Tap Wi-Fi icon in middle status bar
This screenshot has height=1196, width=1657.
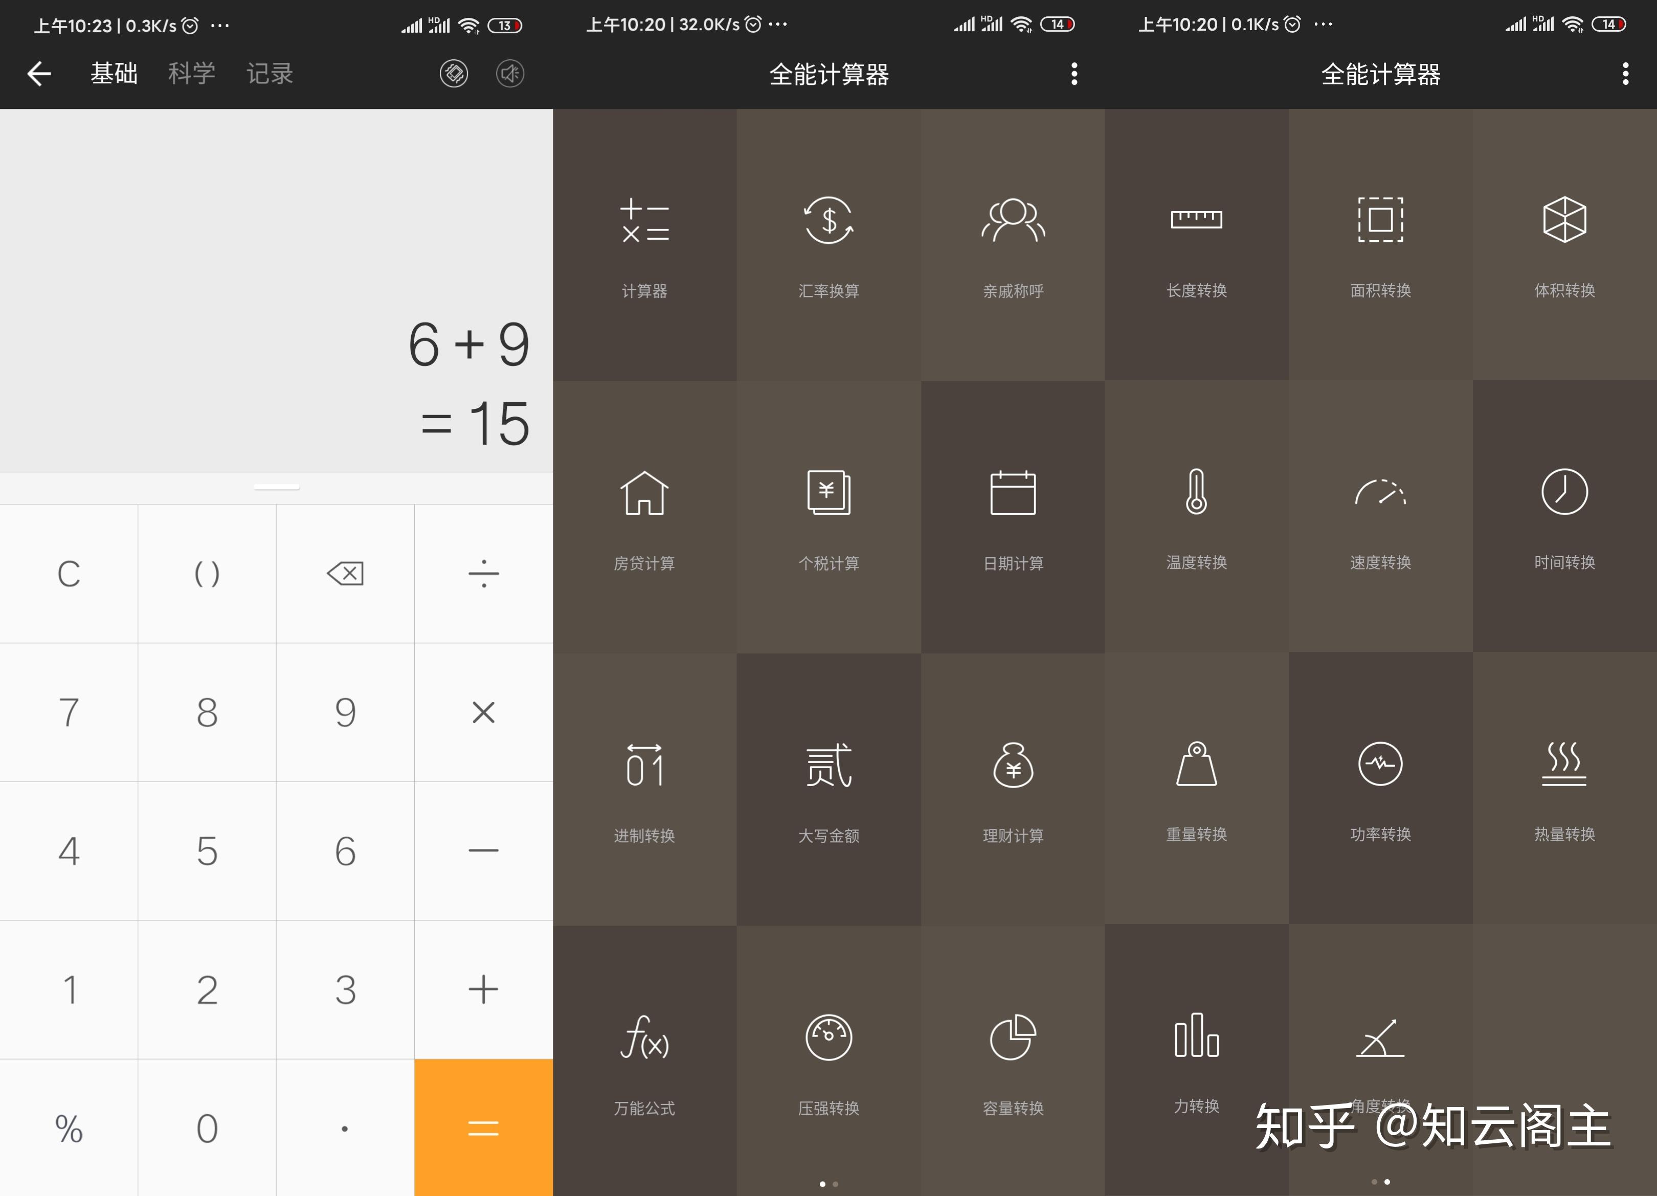[1021, 25]
